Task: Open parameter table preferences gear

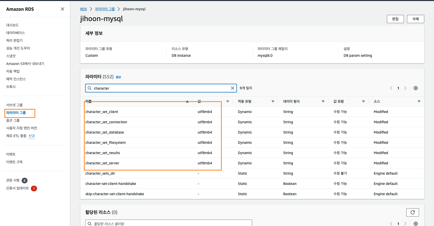Action: click(x=416, y=88)
